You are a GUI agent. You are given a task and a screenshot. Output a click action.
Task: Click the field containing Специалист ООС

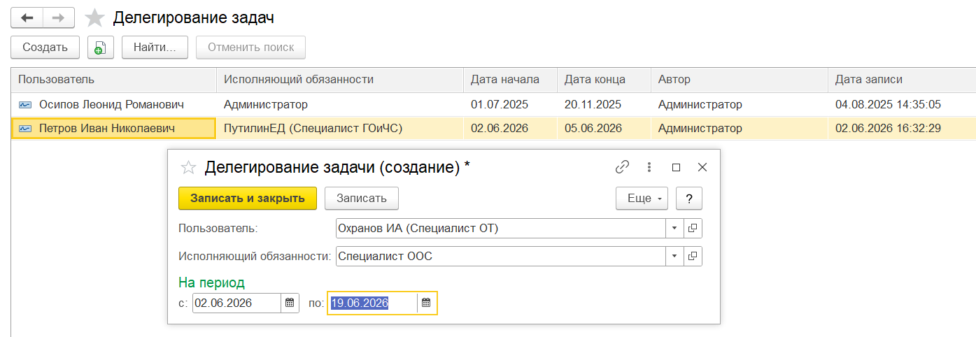point(500,256)
